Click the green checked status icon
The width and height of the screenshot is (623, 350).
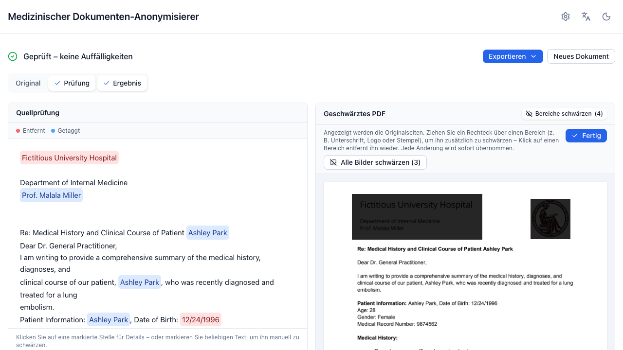point(13,56)
